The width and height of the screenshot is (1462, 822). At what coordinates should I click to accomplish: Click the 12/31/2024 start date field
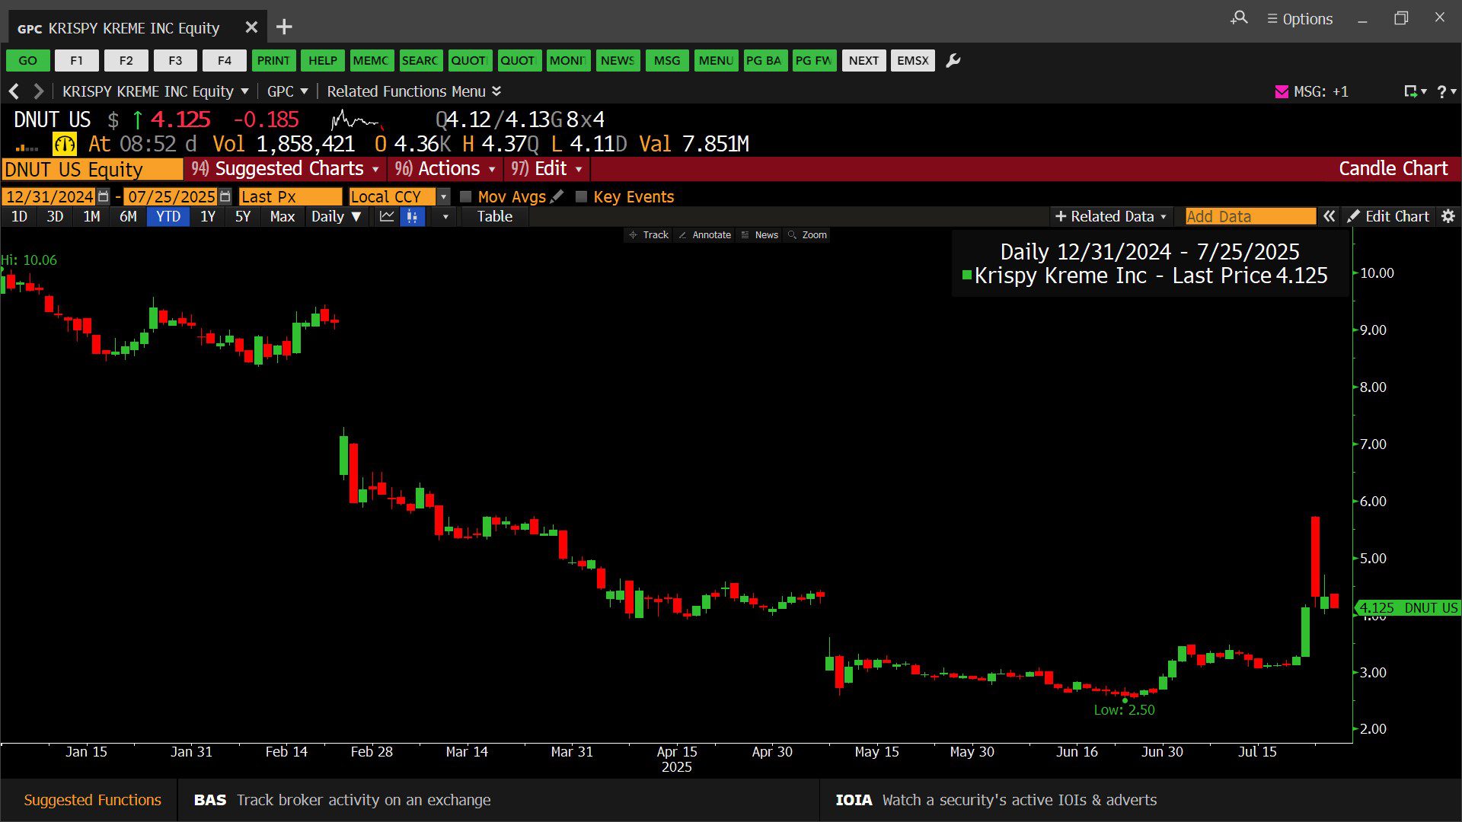(x=49, y=196)
